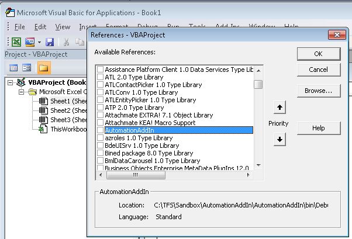Check ATLContactPicker 1.0 Type Library
The image size is (352, 239).
pos(100,85)
